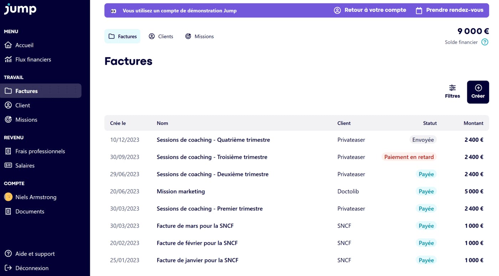Click the Paiement en retard status badge
This screenshot has width=499, height=276.
coord(409,157)
